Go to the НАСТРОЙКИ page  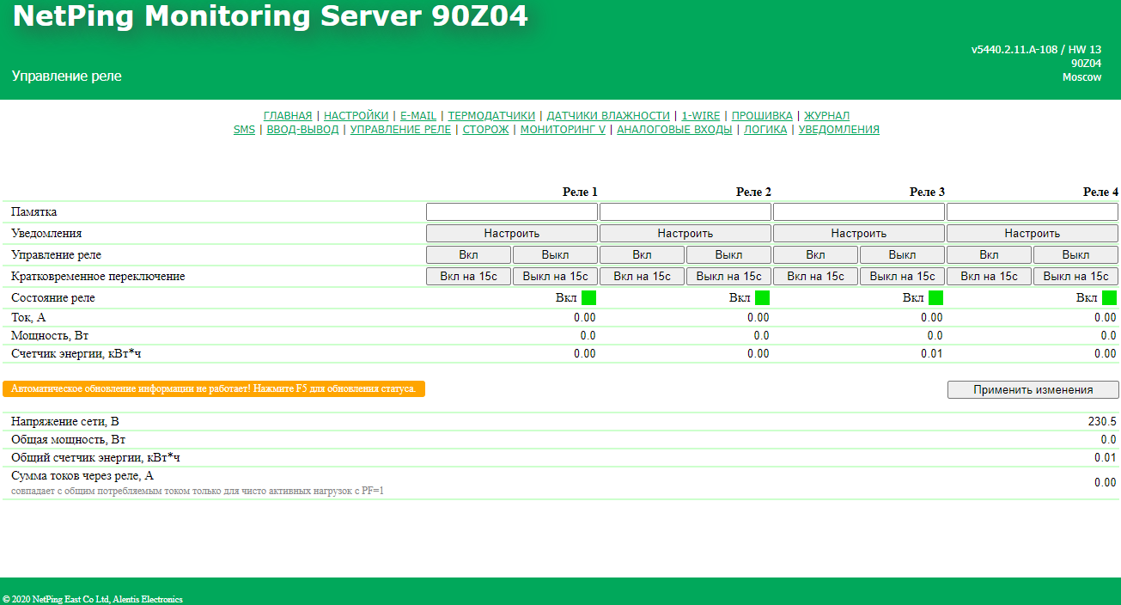[356, 116]
